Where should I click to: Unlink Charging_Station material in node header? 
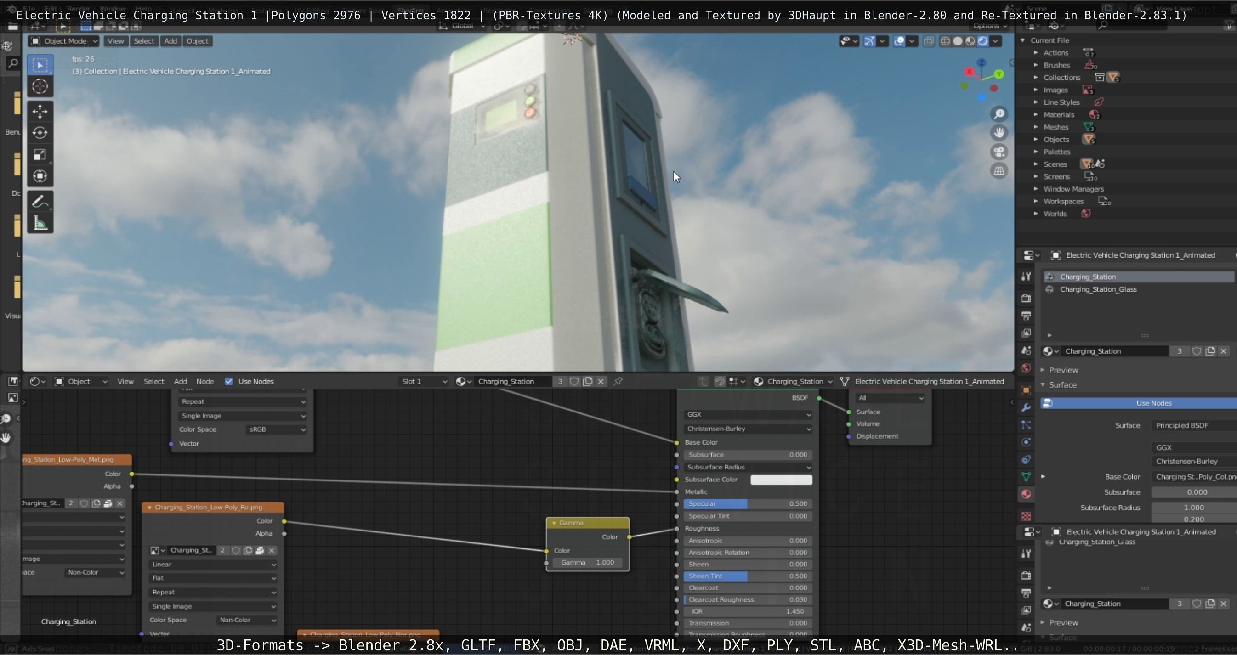[x=601, y=382]
